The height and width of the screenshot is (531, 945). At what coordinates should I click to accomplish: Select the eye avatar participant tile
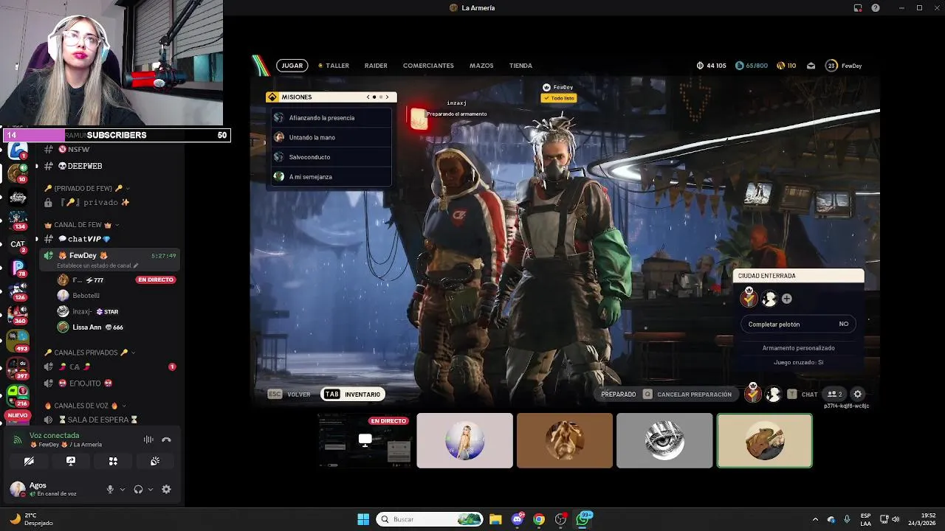click(664, 441)
